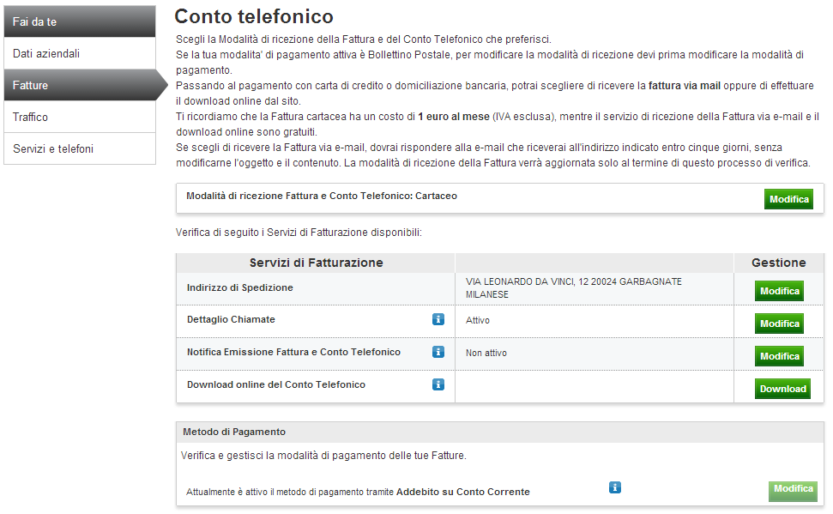Click info icon for Notifica Emissione Fattura
This screenshot has width=833, height=514.
pos(438,352)
